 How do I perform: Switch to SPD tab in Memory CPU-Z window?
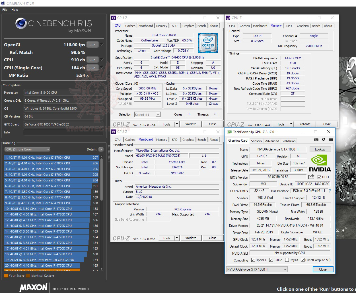coord(289,26)
